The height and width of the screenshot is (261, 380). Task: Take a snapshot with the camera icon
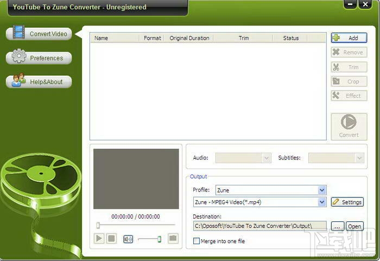tap(173, 238)
